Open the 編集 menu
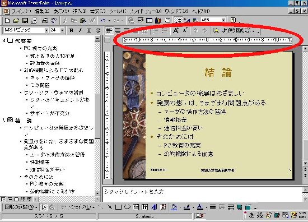 pos(41,11)
